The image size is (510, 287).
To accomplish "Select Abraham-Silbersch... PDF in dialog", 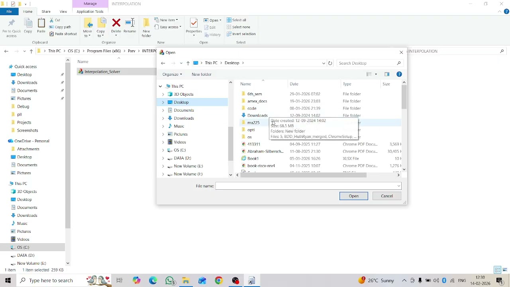I will click(x=265, y=151).
